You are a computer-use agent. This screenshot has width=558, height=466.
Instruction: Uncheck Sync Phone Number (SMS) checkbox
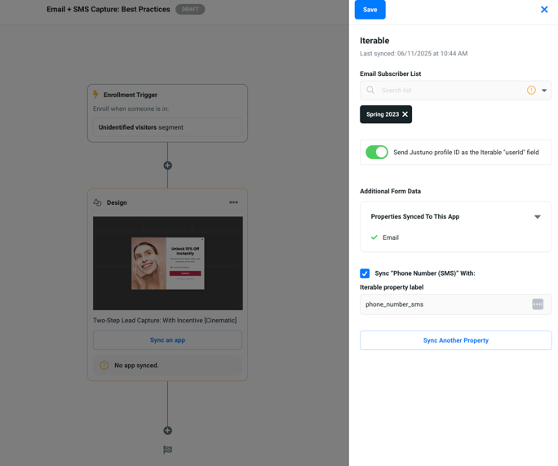click(365, 273)
